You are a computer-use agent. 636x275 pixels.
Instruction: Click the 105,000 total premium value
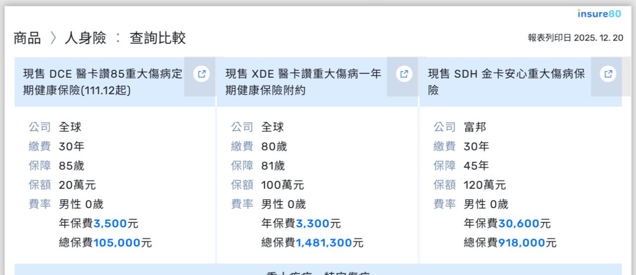pyautogui.click(x=117, y=243)
